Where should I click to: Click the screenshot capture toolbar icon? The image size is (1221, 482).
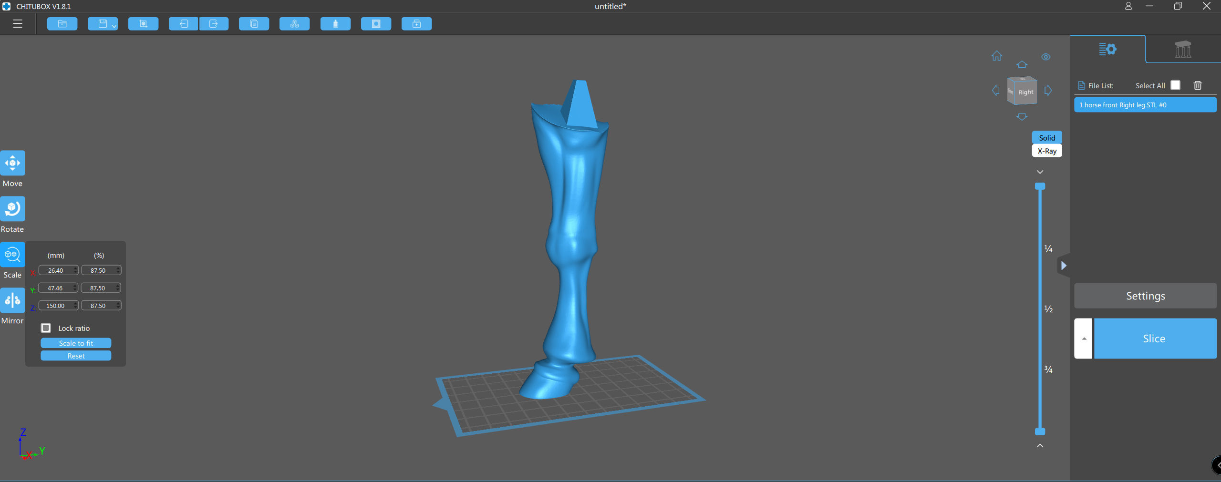(143, 24)
